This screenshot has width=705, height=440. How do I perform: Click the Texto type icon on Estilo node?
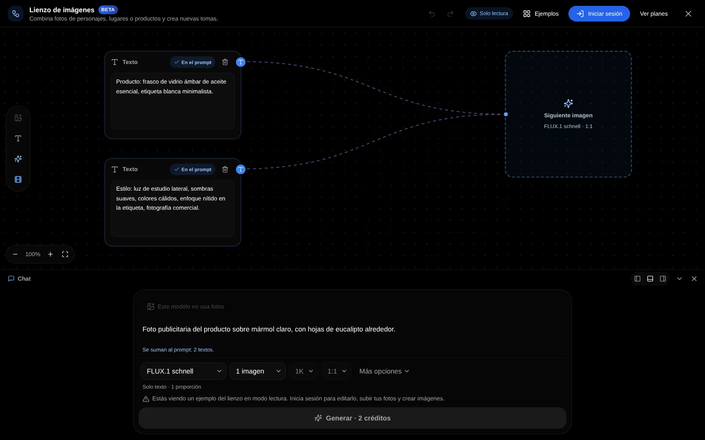(x=115, y=169)
